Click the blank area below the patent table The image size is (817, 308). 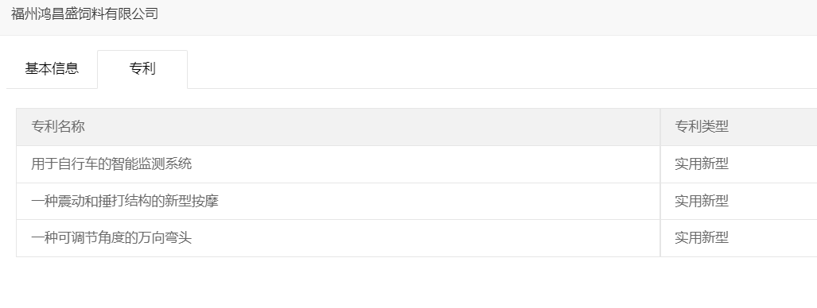[409, 283]
